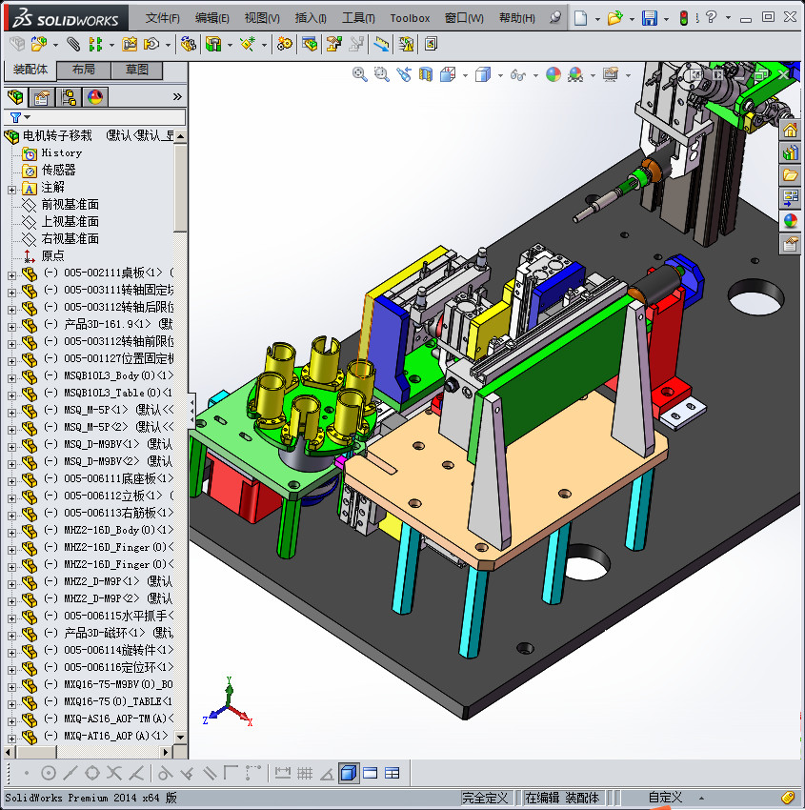Expand the MXQ-AT16_AOP (A)<1> node
Viewport: 805px width, 810px height.
[11, 739]
